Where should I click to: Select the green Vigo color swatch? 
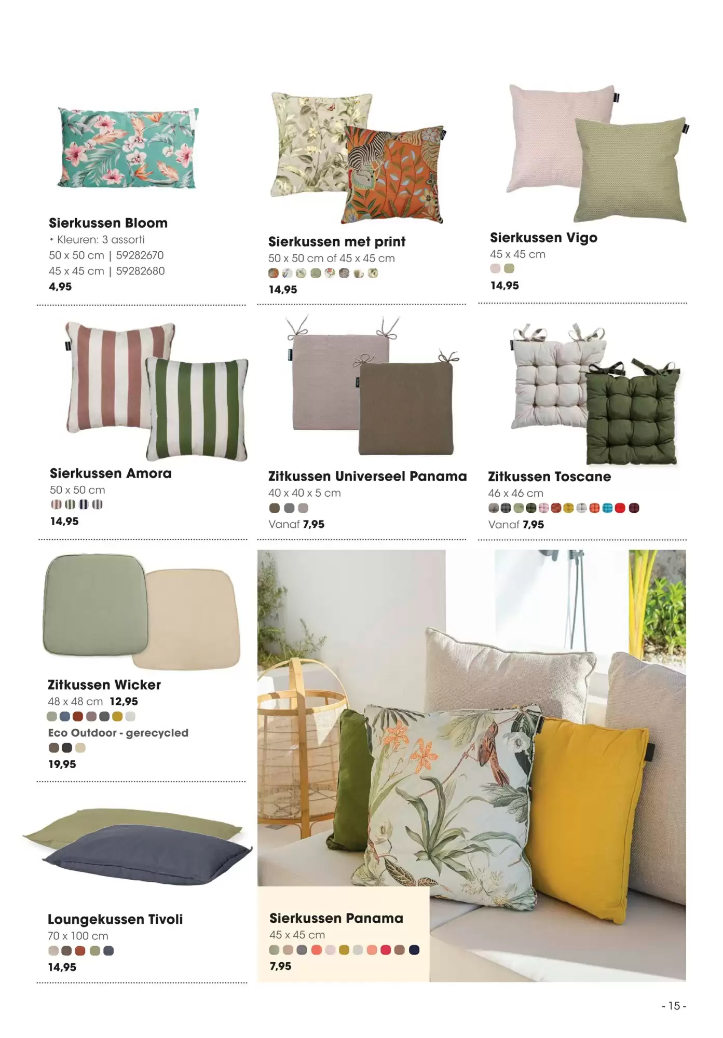coord(509,268)
